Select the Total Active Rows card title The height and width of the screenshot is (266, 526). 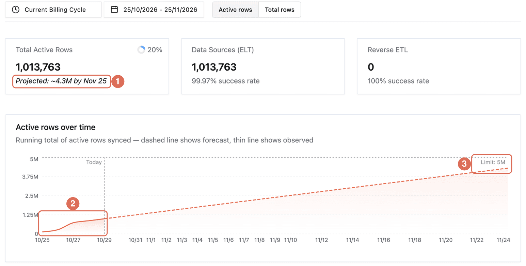point(44,50)
